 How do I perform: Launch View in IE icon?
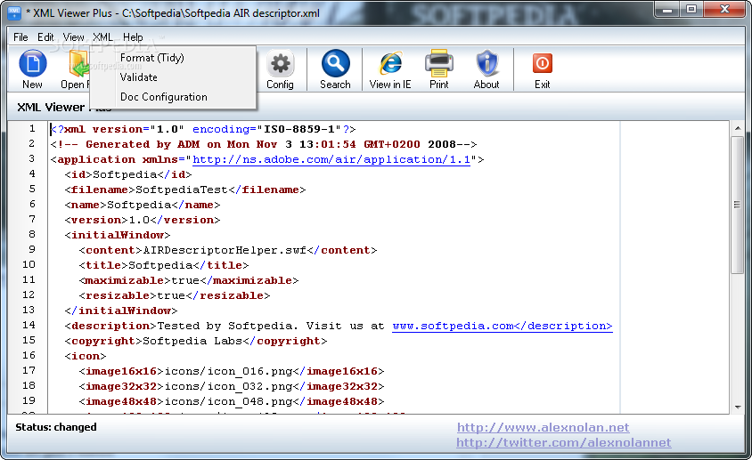[x=390, y=63]
